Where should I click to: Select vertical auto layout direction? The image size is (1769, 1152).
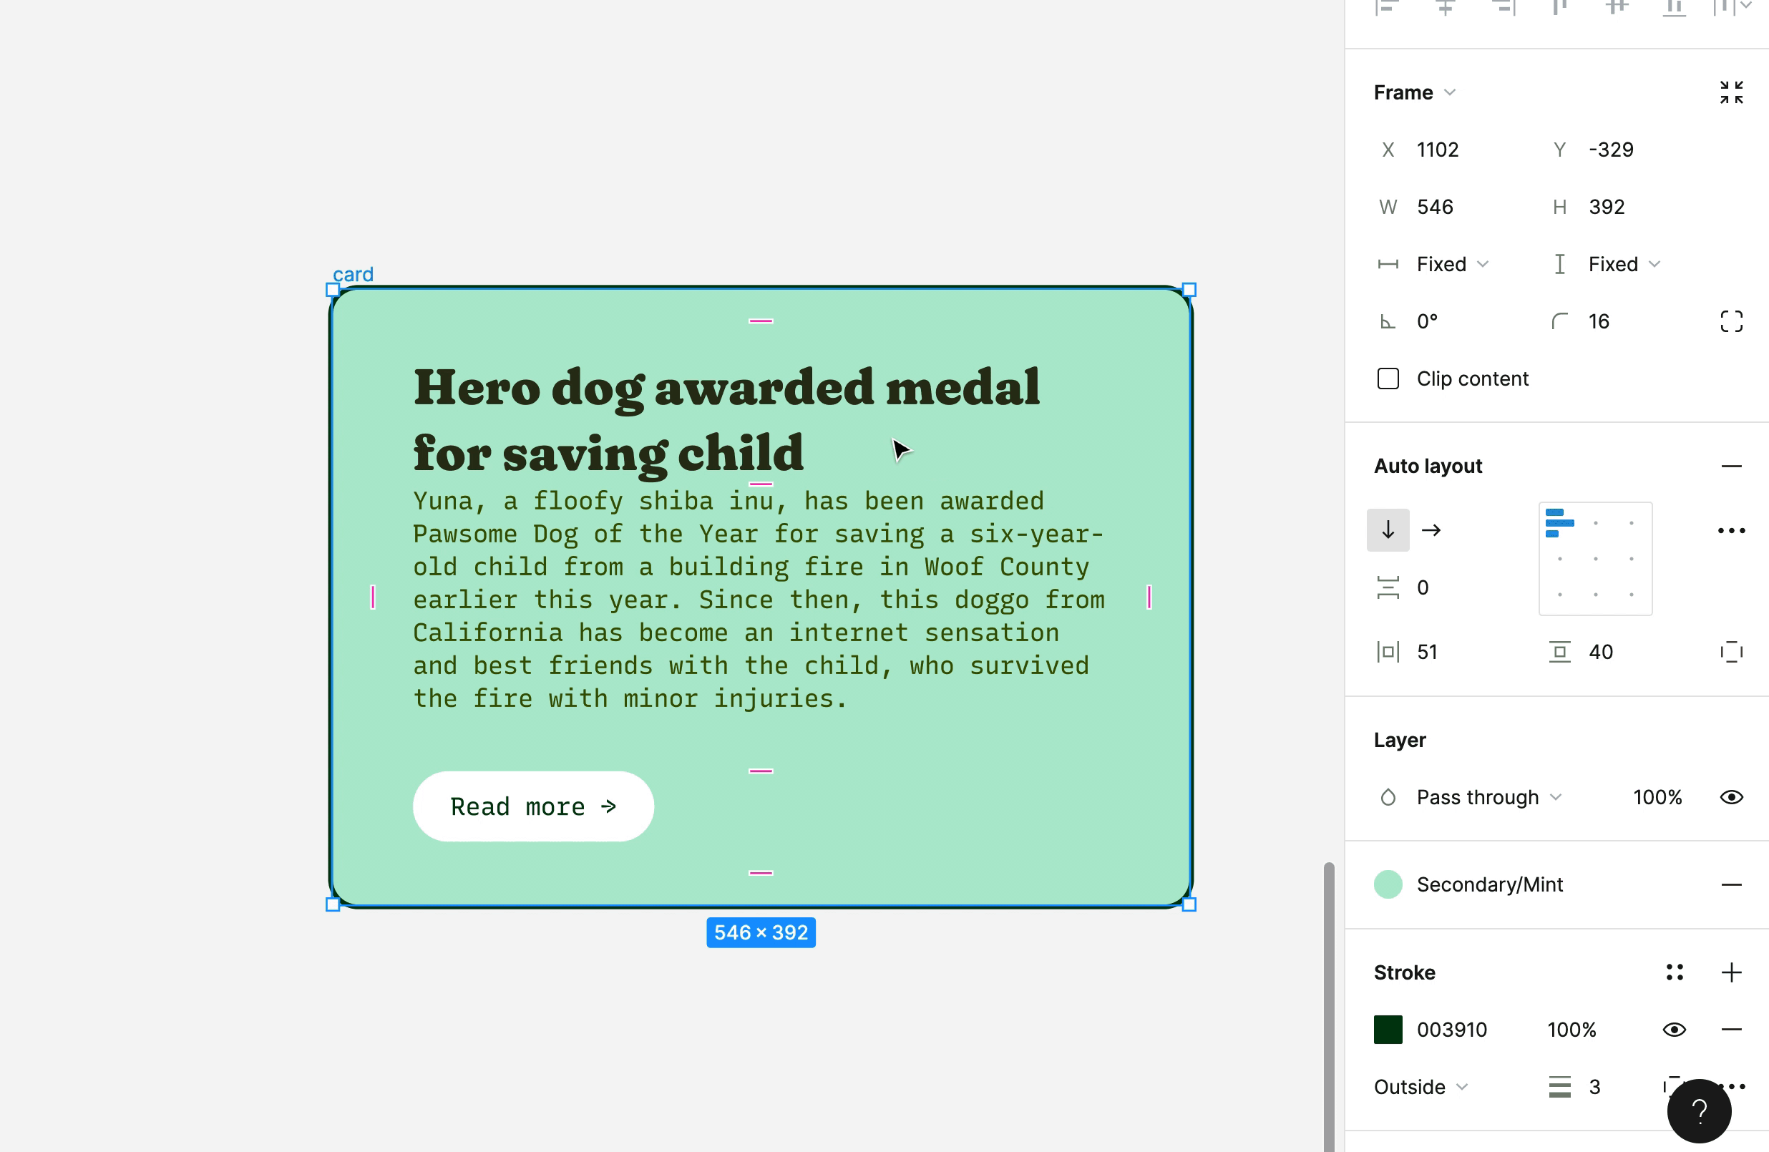pyautogui.click(x=1388, y=530)
